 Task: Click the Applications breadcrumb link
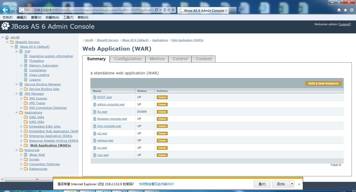point(160,40)
